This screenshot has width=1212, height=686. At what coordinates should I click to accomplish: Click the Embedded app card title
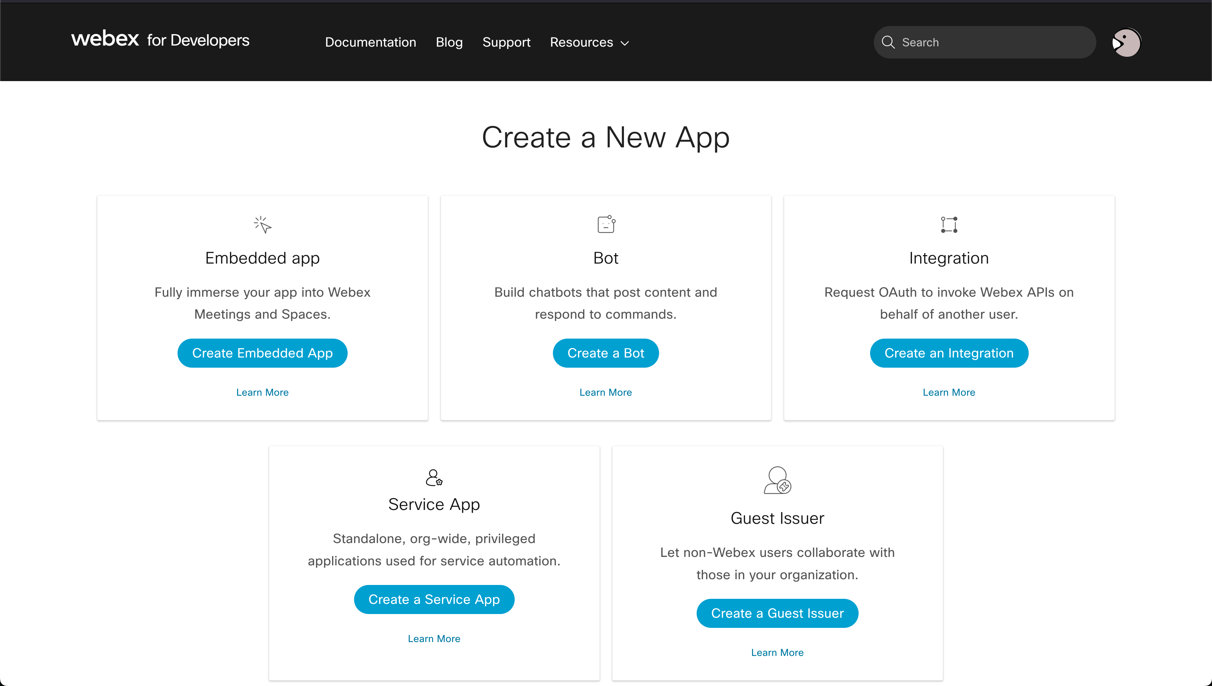(262, 258)
